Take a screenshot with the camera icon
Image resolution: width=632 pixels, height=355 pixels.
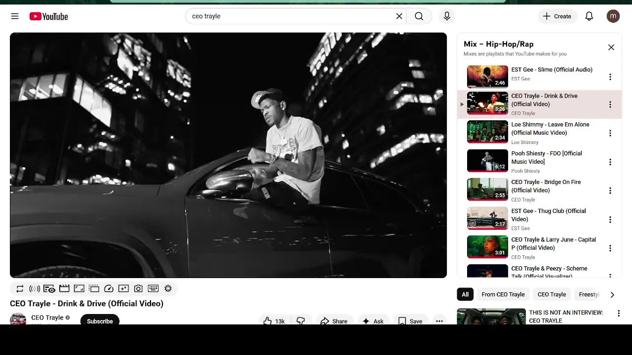point(138,288)
